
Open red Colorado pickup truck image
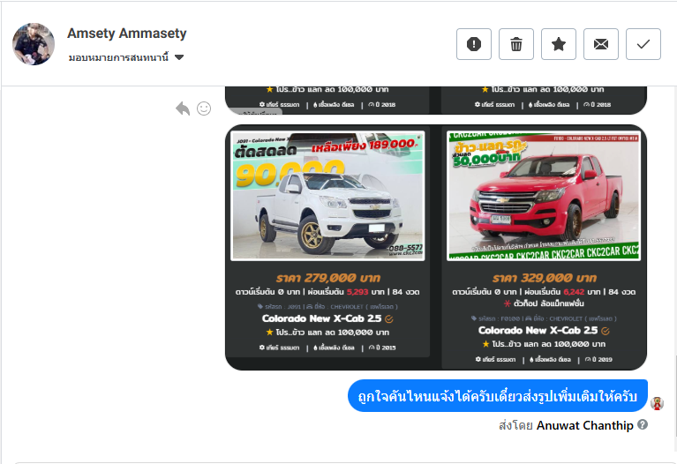click(x=544, y=196)
